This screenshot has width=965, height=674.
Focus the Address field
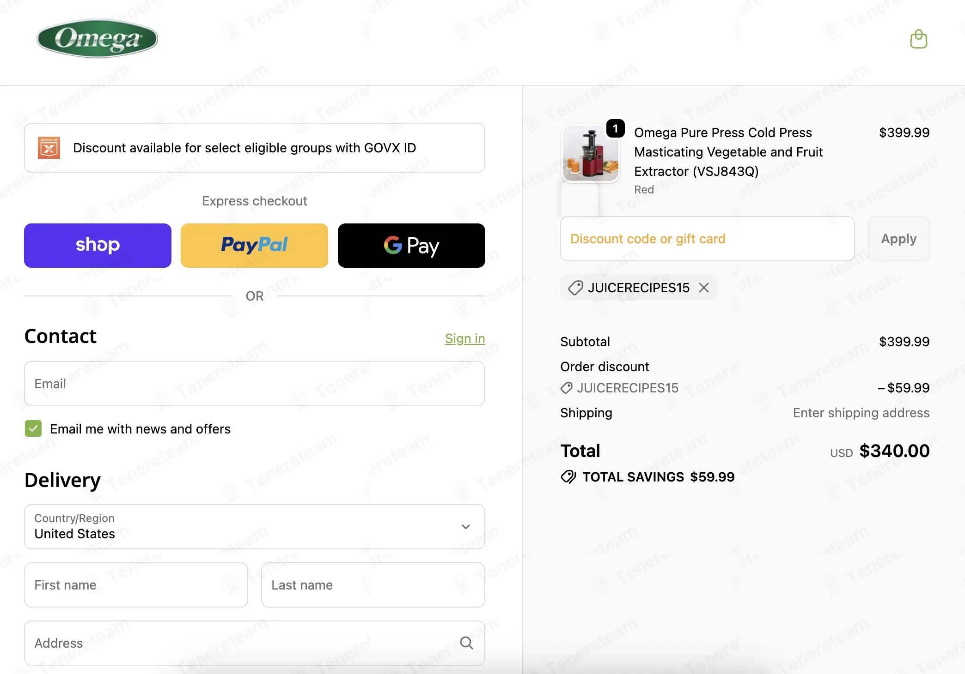point(255,643)
